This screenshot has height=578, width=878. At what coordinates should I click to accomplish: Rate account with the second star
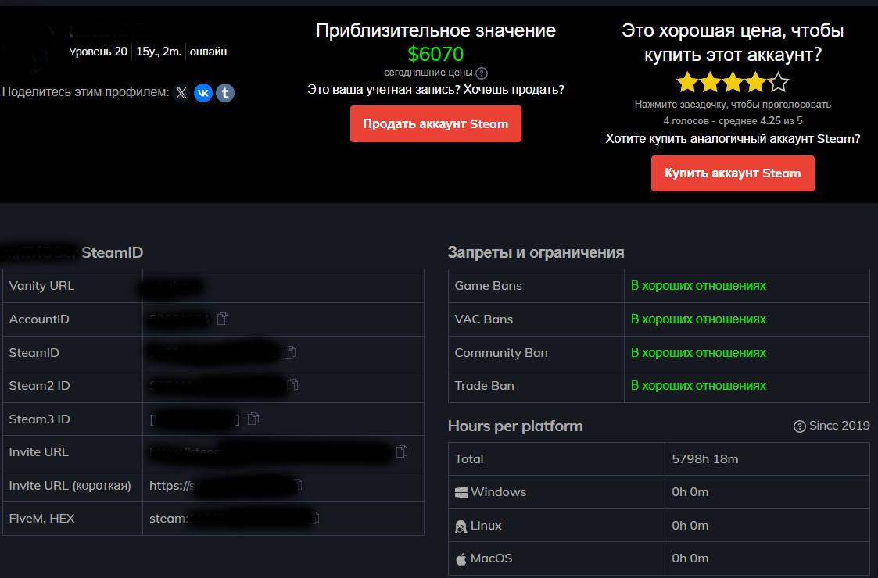click(710, 82)
